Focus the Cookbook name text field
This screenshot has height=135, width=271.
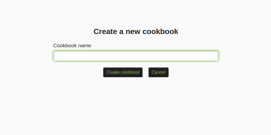tap(136, 56)
